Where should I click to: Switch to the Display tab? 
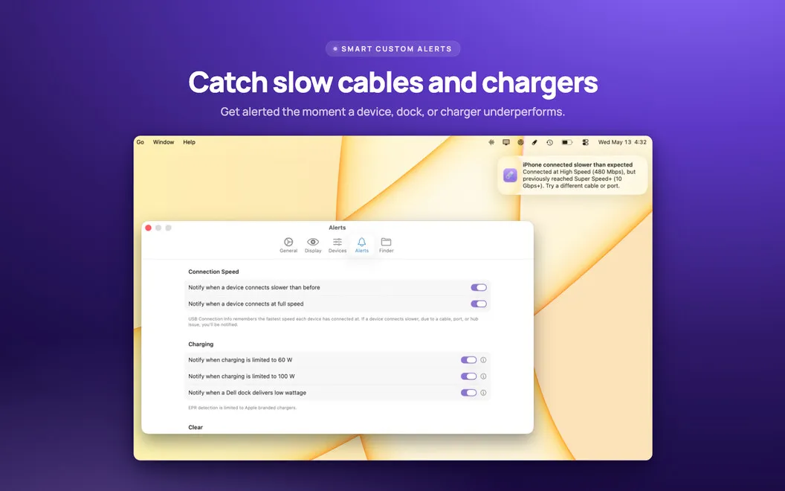[x=313, y=245]
